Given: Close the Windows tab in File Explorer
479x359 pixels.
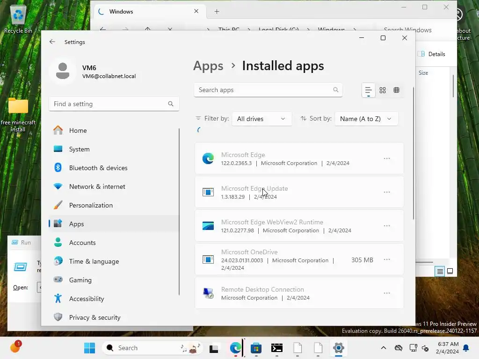Looking at the screenshot, I should pos(196,11).
